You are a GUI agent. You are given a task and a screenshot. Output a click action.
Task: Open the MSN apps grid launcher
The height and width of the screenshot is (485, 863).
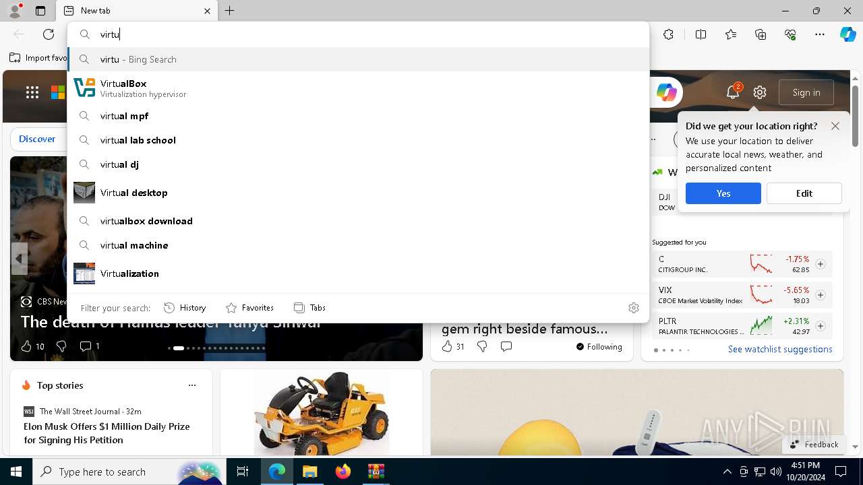coord(32,93)
